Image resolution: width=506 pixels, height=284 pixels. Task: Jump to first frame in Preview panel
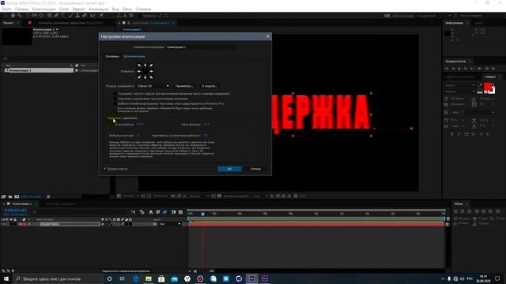[x=447, y=69]
